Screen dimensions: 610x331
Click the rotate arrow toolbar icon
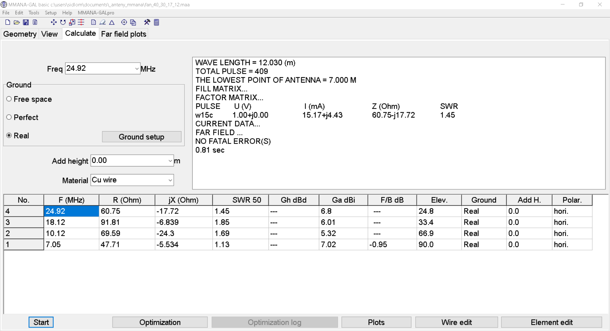click(63, 22)
